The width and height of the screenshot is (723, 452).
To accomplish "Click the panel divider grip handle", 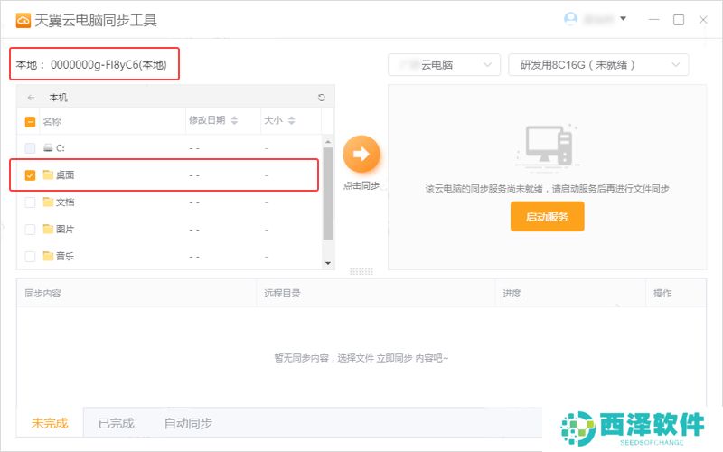I will tap(361, 272).
